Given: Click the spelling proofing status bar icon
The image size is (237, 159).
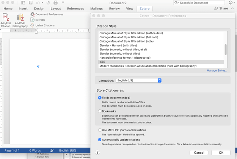Looking at the screenshot, I should 52,150.
